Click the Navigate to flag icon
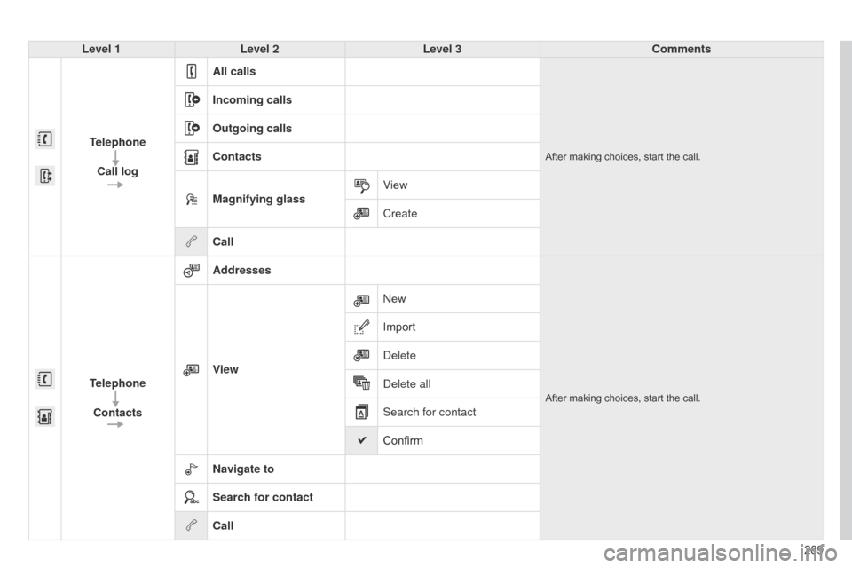Image resolution: width=852 pixels, height=568 pixels. pyautogui.click(x=192, y=469)
